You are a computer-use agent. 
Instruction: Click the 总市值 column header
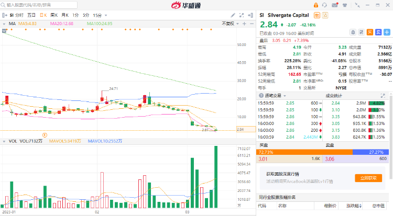(378, 206)
